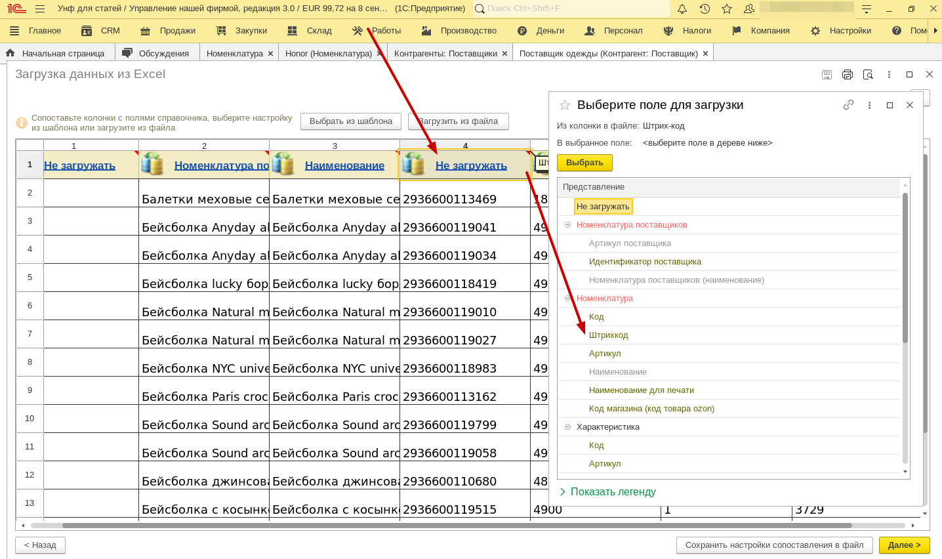Select Не загружать option in tree

(x=603, y=207)
